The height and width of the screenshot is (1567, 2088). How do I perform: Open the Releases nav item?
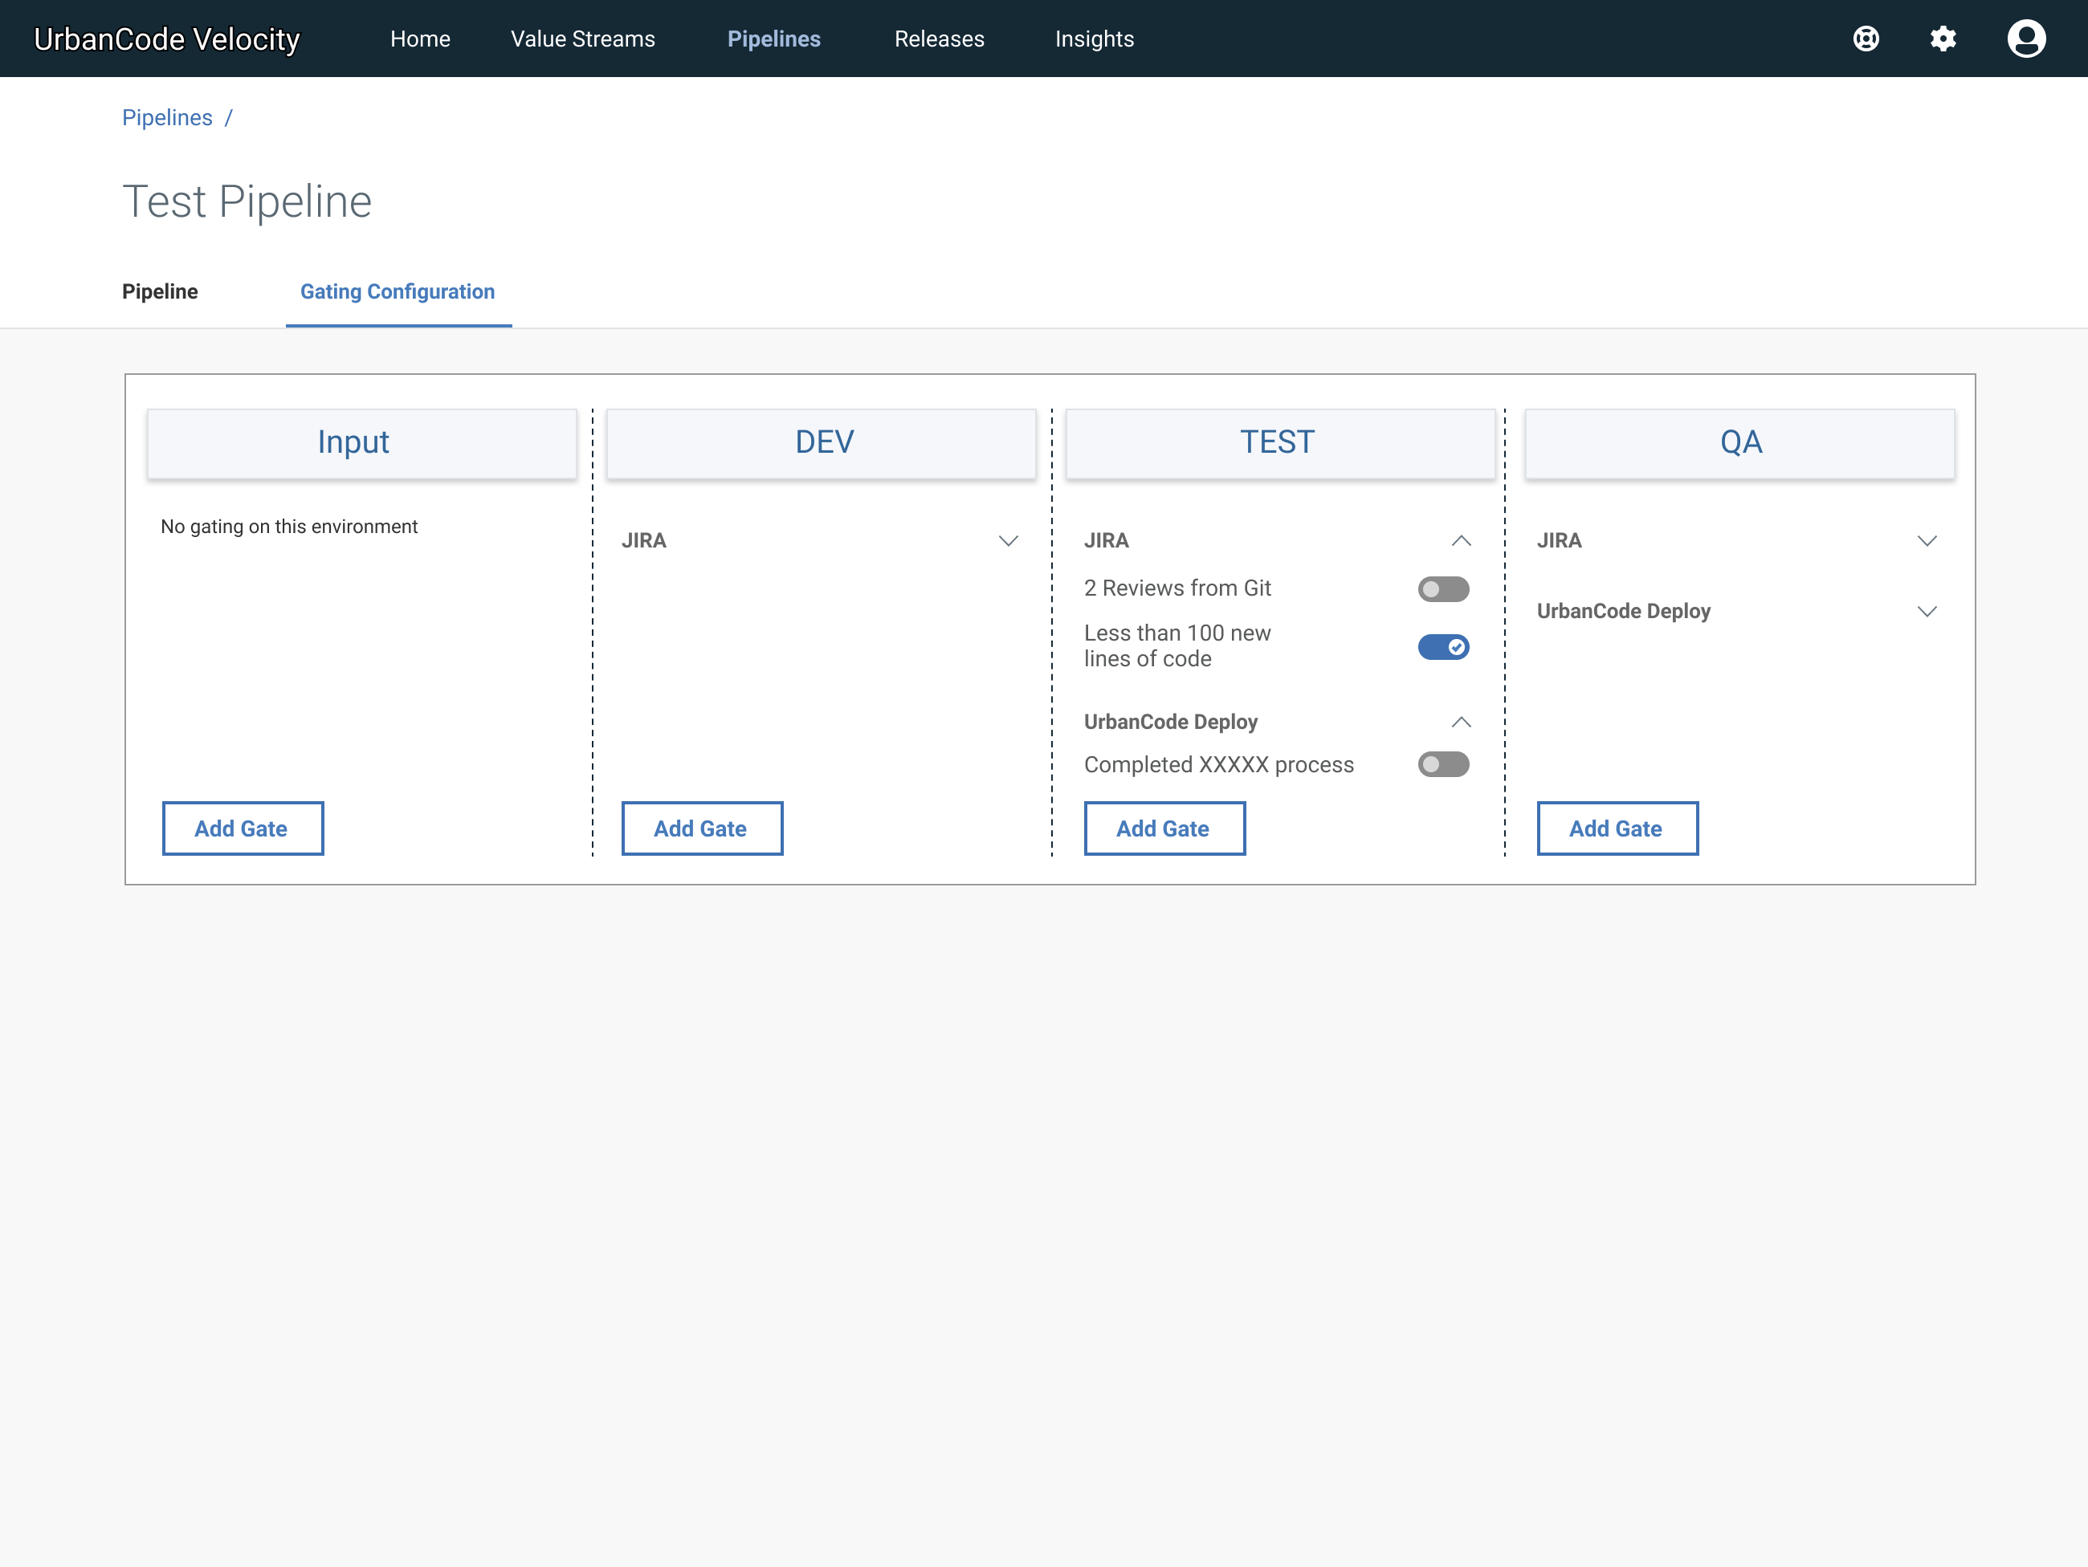pyautogui.click(x=938, y=39)
